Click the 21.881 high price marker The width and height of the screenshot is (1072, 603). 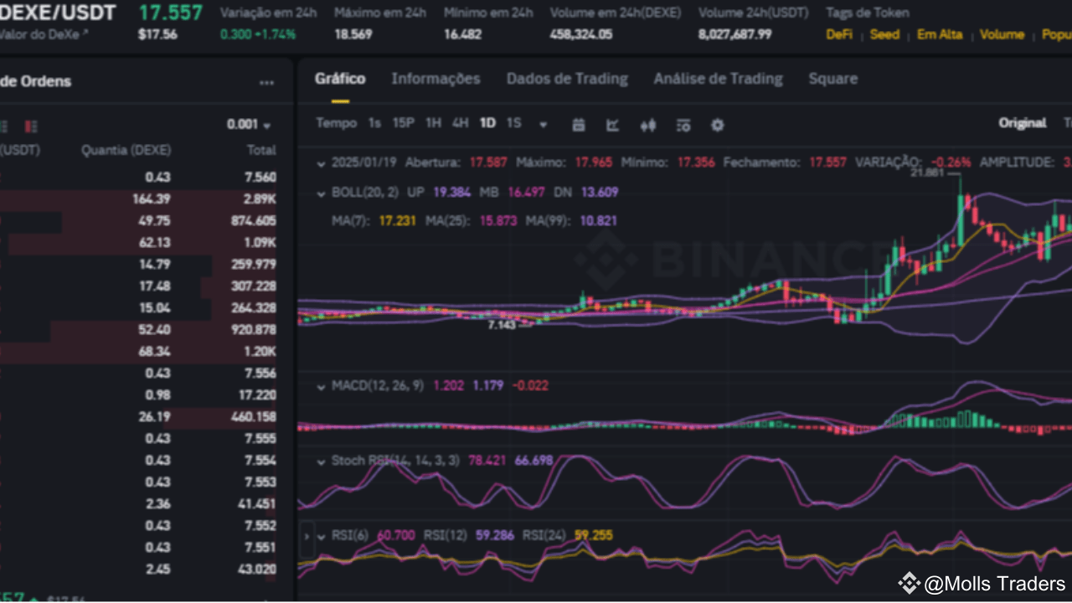tap(928, 173)
